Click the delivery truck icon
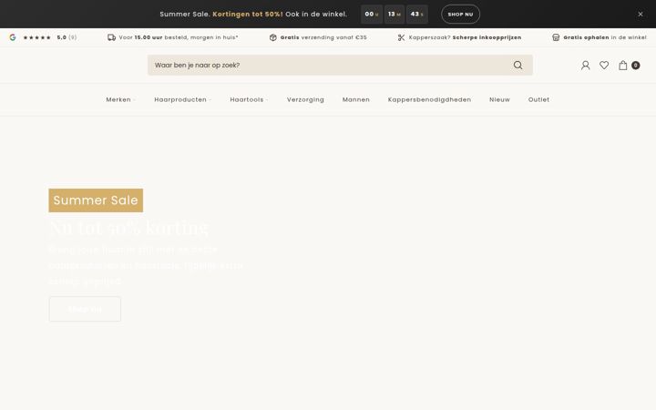 click(112, 37)
